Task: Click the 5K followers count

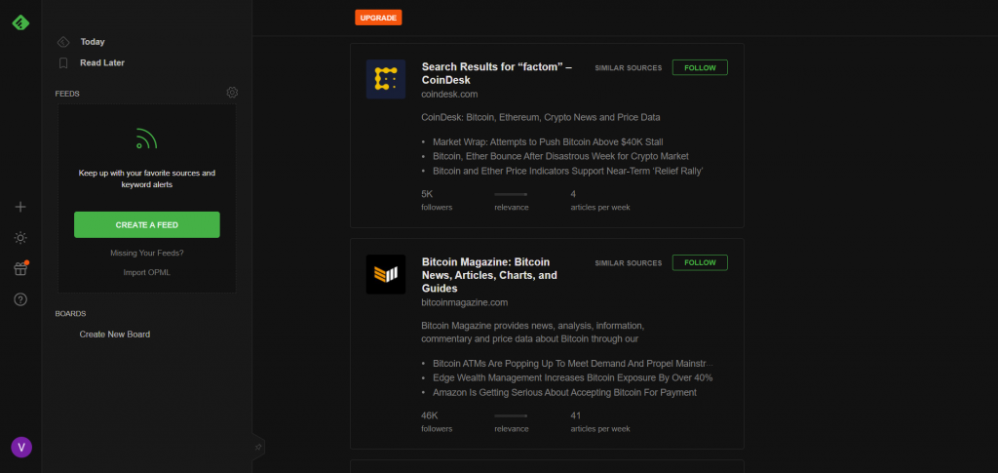Action: pos(427,194)
